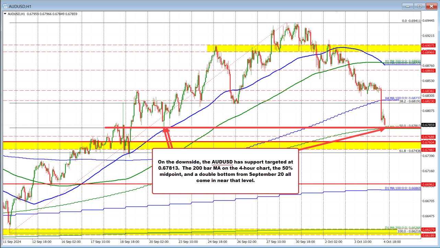
Task: Select the current price marker 0.67859
Action: (x=429, y=126)
